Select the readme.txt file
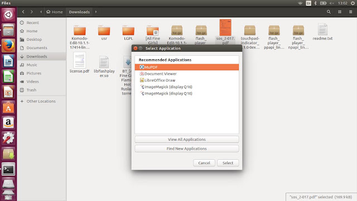 [322, 32]
